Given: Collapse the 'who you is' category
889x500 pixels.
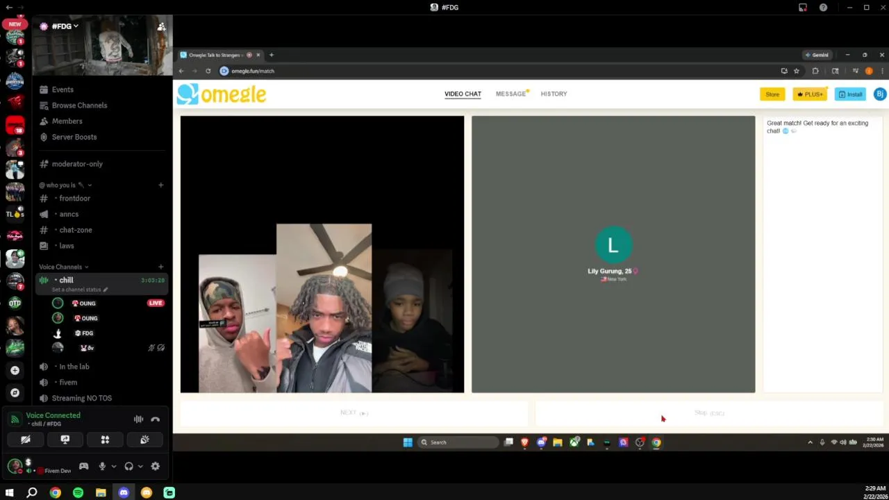Looking at the screenshot, I should (x=65, y=185).
